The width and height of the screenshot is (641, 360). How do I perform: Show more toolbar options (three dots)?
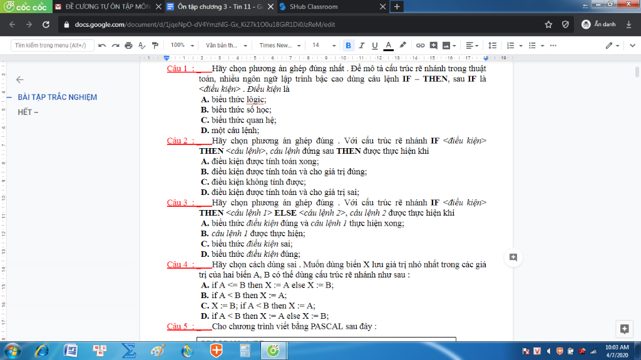[x=553, y=45]
